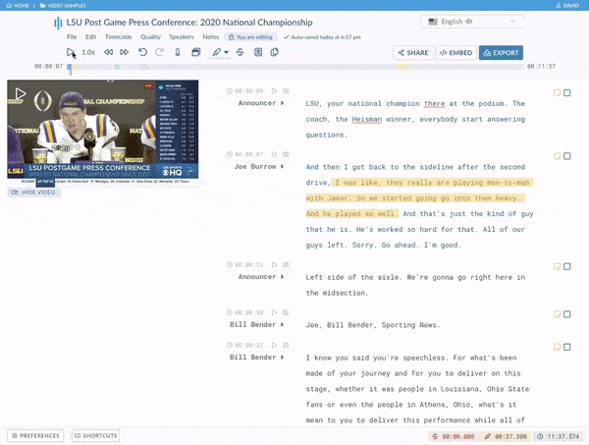589x445 pixels.
Task: Redo the last edit
Action: [159, 52]
